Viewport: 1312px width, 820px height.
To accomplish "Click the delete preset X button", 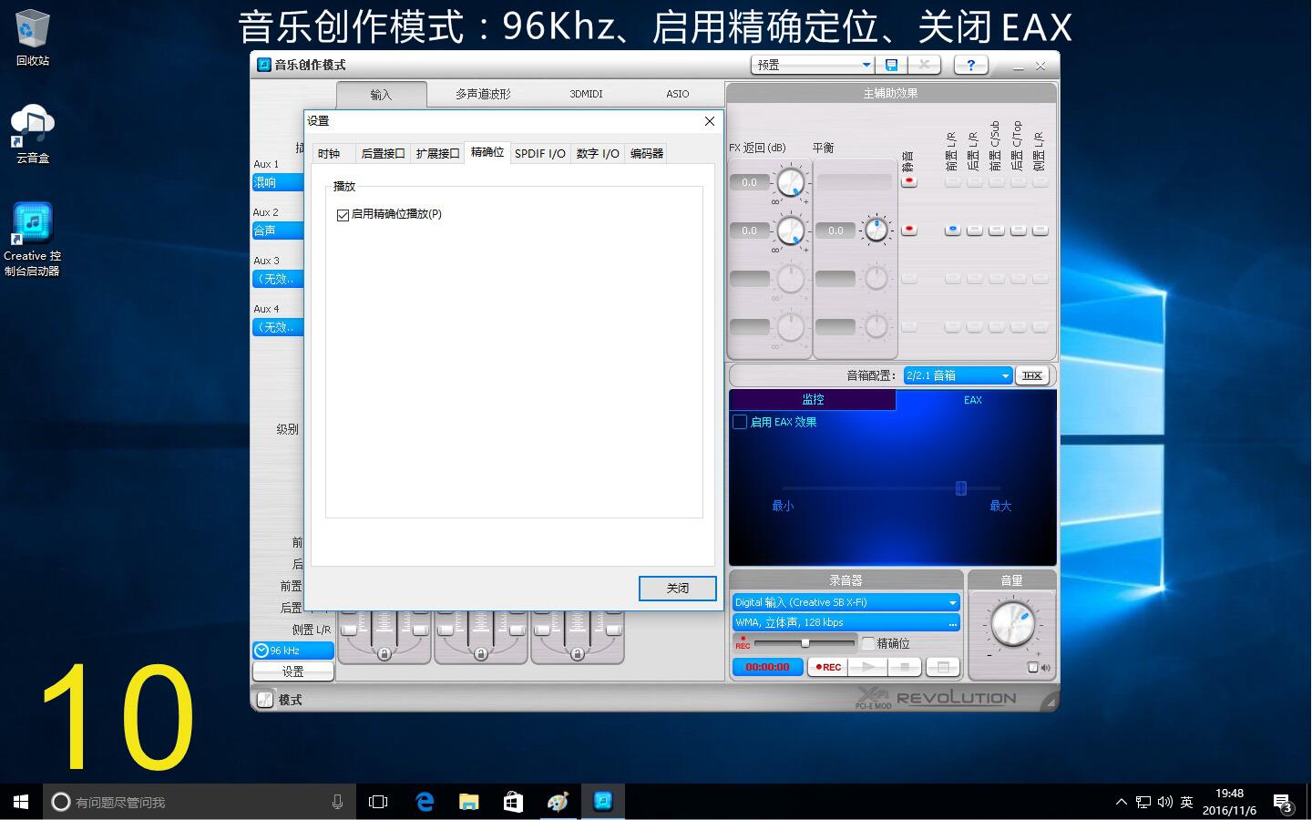I will pyautogui.click(x=924, y=65).
